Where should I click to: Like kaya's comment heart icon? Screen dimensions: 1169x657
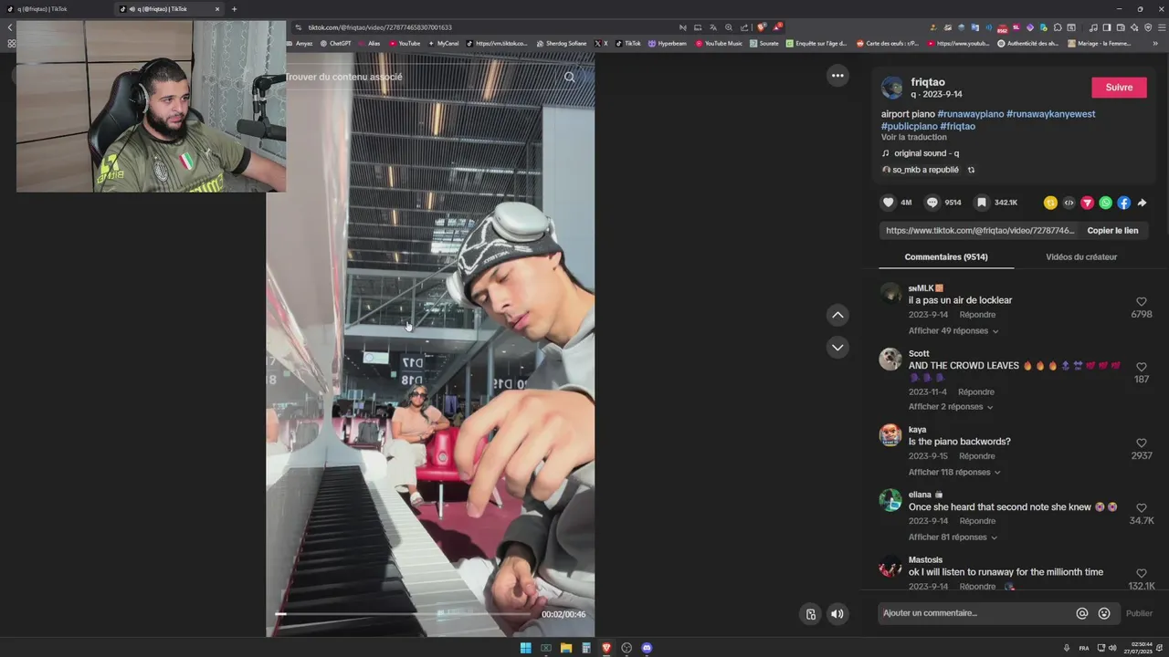pyautogui.click(x=1142, y=443)
